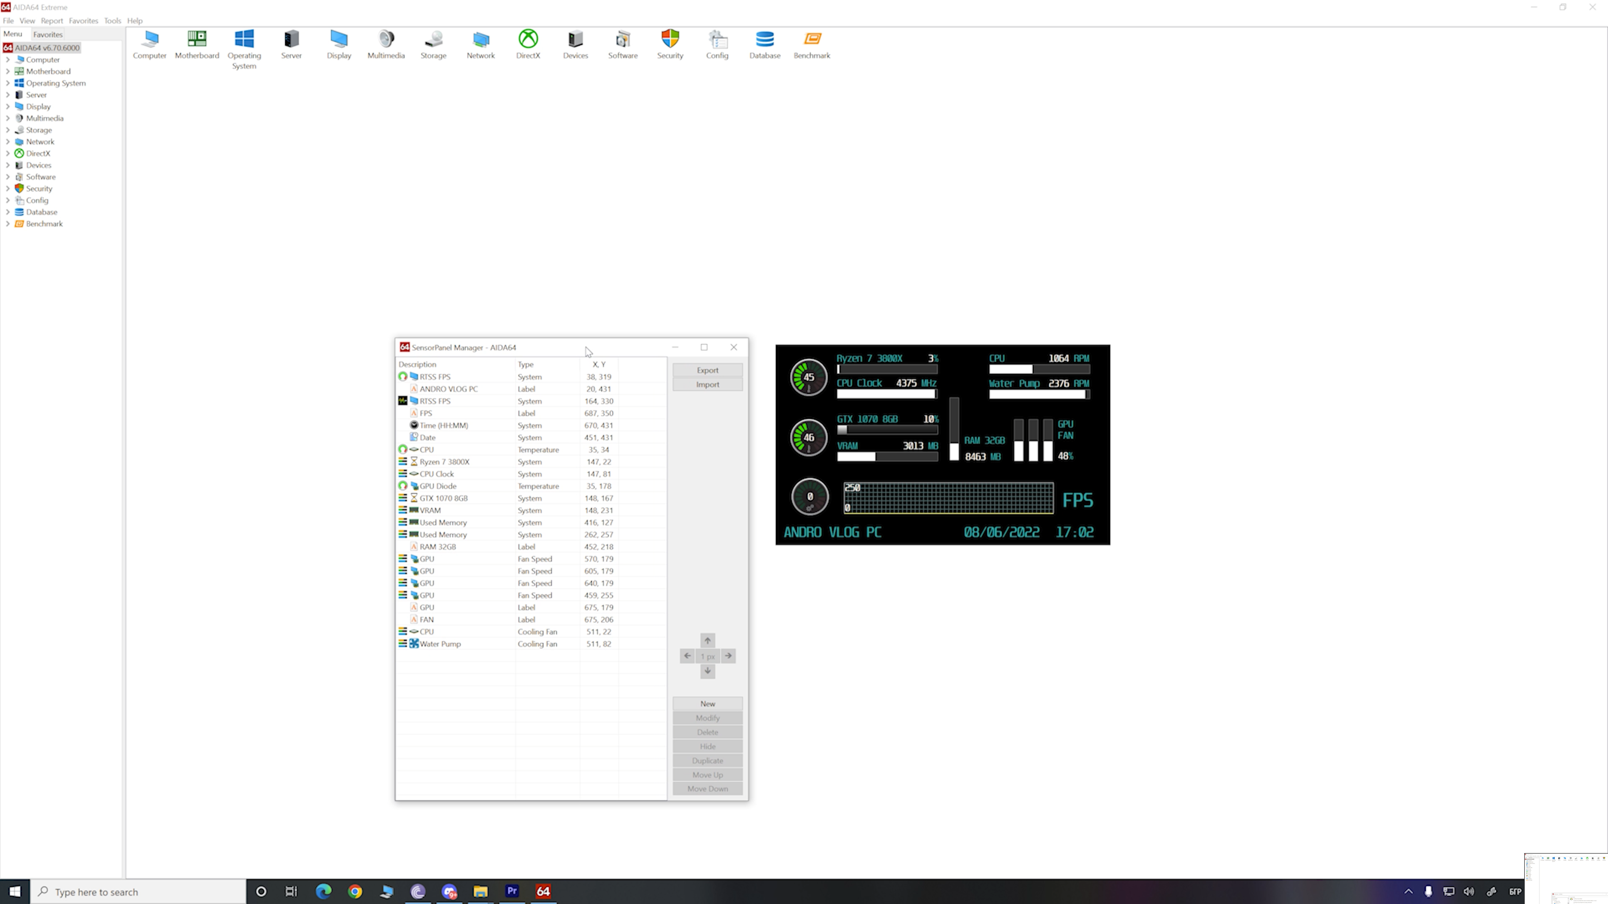
Task: Open File Explorer from taskbar
Action: pyautogui.click(x=480, y=892)
